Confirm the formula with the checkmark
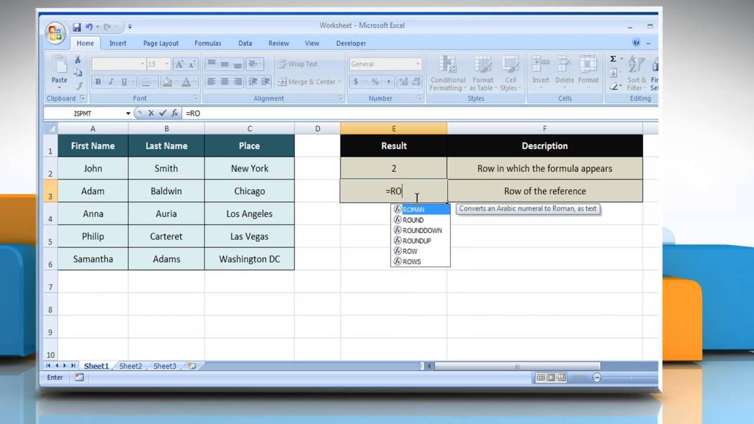The width and height of the screenshot is (754, 424). coord(162,113)
